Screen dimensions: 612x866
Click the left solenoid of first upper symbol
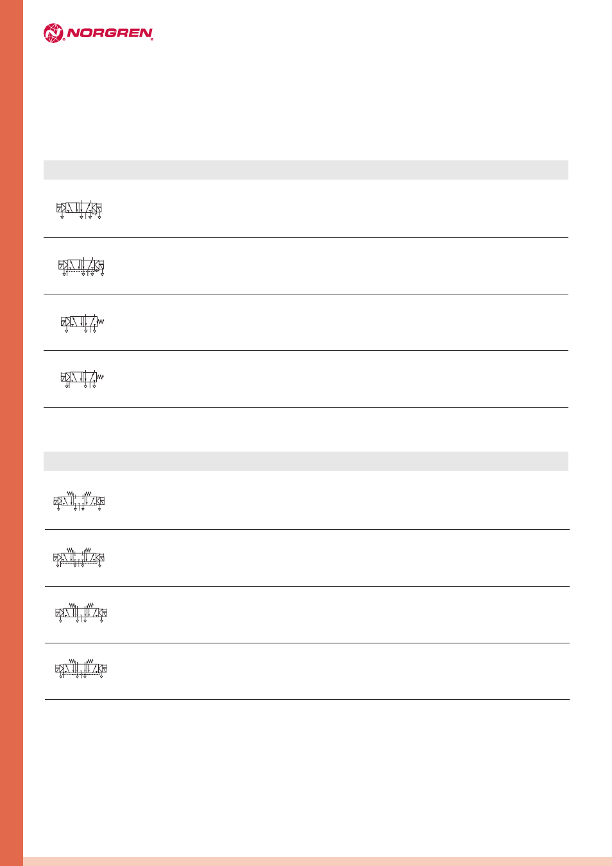(59, 207)
